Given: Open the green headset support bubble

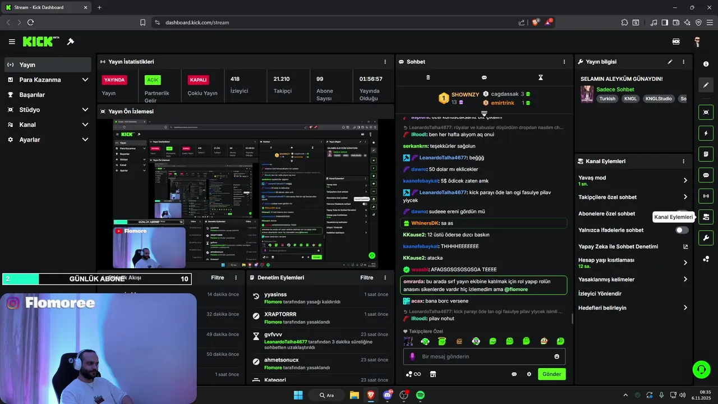Looking at the screenshot, I should 701,369.
